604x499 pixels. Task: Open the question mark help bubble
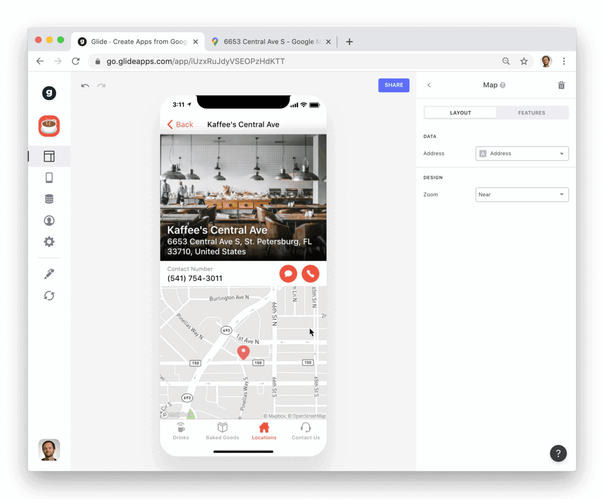(x=558, y=453)
